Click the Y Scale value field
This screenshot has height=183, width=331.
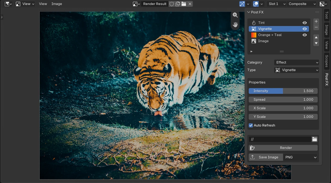[x=283, y=117]
